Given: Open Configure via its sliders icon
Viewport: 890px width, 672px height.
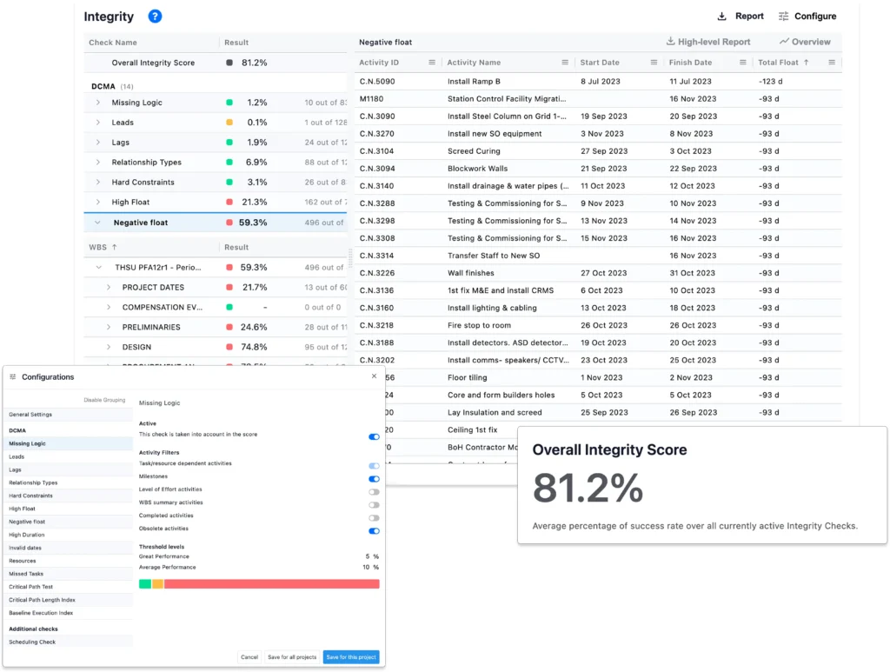Looking at the screenshot, I should [x=784, y=17].
